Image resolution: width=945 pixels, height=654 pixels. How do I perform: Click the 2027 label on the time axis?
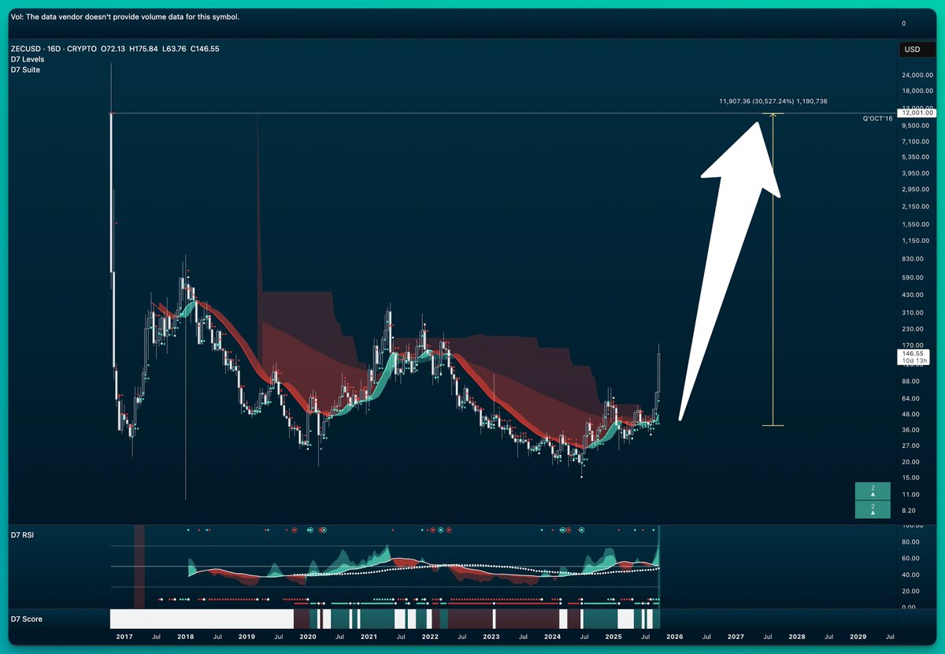tap(736, 636)
